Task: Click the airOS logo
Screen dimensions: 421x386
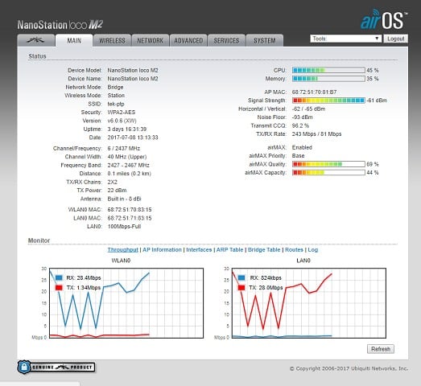Action: point(384,19)
